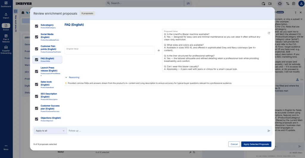Close the background chat panel
The image size is (305, 158).
301,12
